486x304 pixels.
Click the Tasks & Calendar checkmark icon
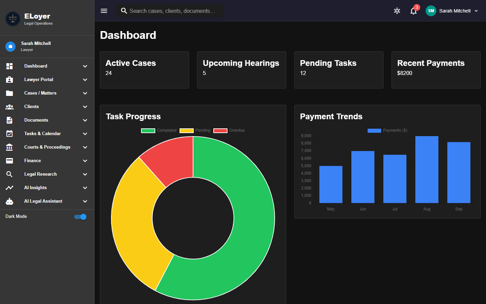click(9, 134)
